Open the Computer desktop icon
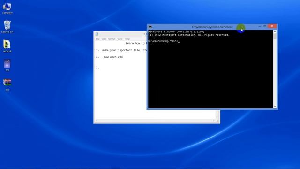 [7, 8]
